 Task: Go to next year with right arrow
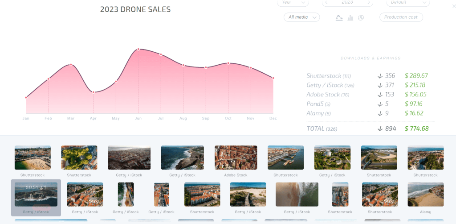(x=369, y=2)
